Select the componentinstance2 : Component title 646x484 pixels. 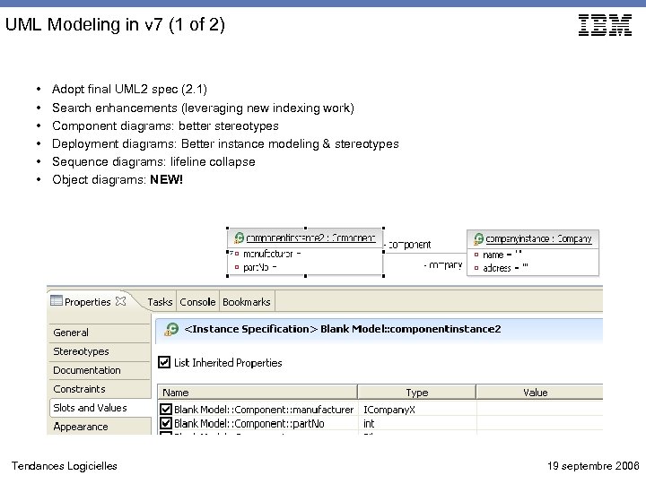pyautogui.click(x=310, y=238)
